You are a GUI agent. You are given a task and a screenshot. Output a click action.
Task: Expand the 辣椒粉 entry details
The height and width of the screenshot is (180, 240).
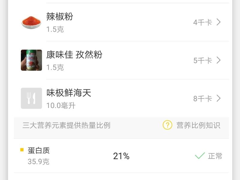[x=218, y=22]
